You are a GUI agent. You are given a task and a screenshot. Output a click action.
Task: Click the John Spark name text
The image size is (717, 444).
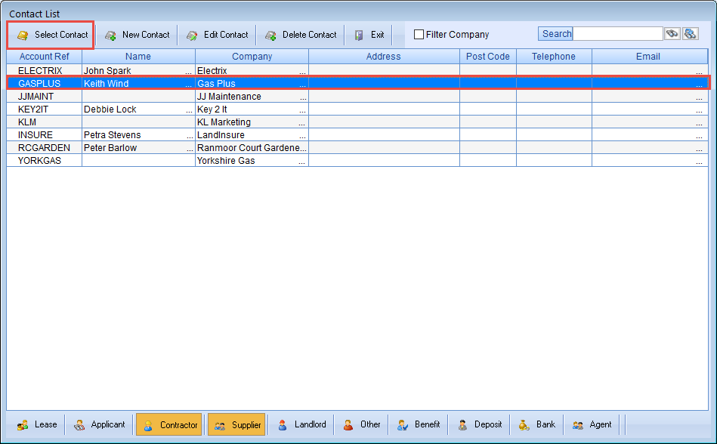[x=107, y=71]
